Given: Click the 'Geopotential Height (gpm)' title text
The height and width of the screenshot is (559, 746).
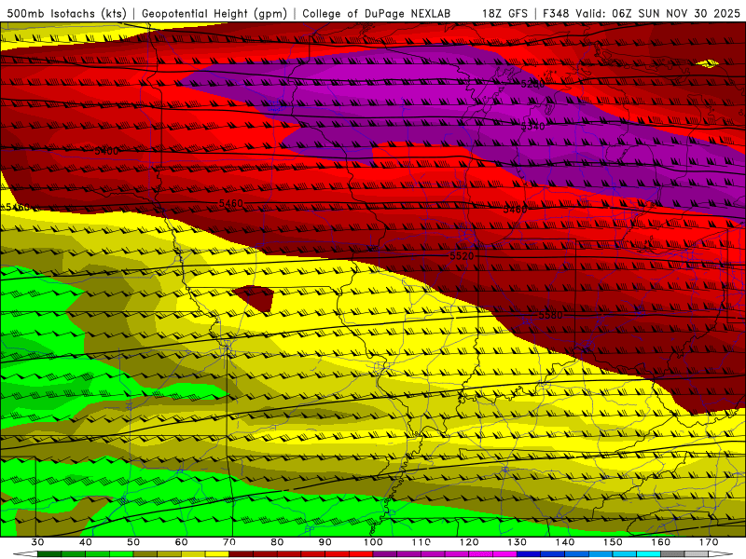Looking at the screenshot, I should click(214, 13).
